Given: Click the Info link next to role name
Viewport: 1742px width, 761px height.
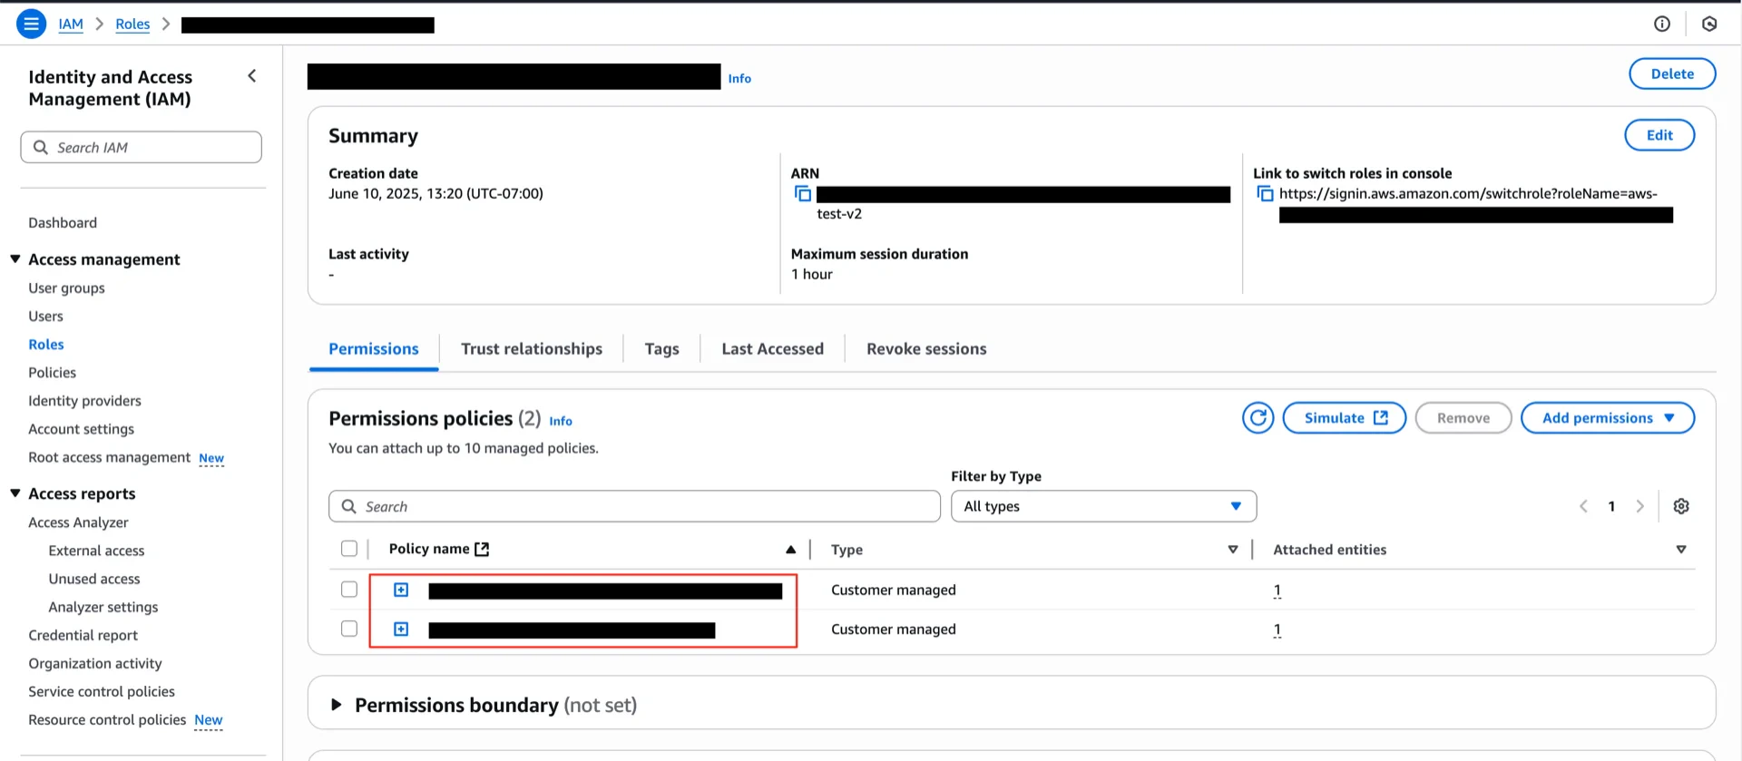Looking at the screenshot, I should coord(739,79).
